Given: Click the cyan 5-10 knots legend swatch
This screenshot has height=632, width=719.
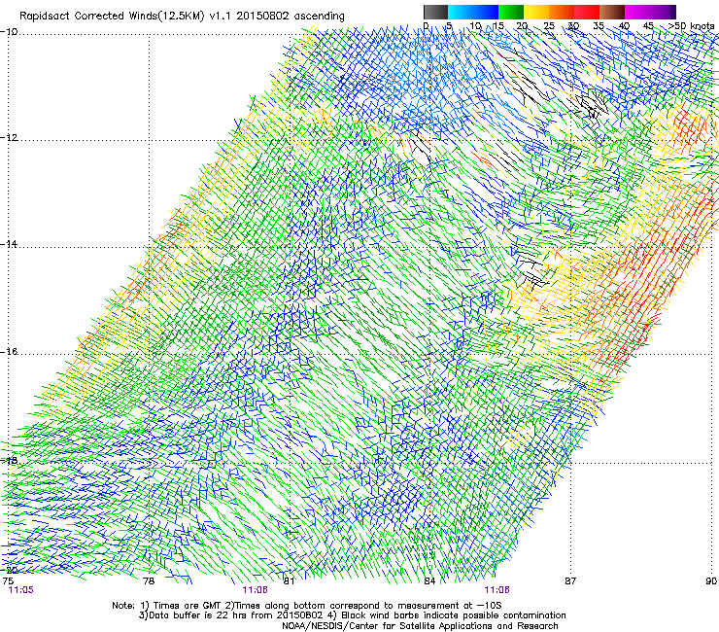Looking at the screenshot, I should 461,12.
